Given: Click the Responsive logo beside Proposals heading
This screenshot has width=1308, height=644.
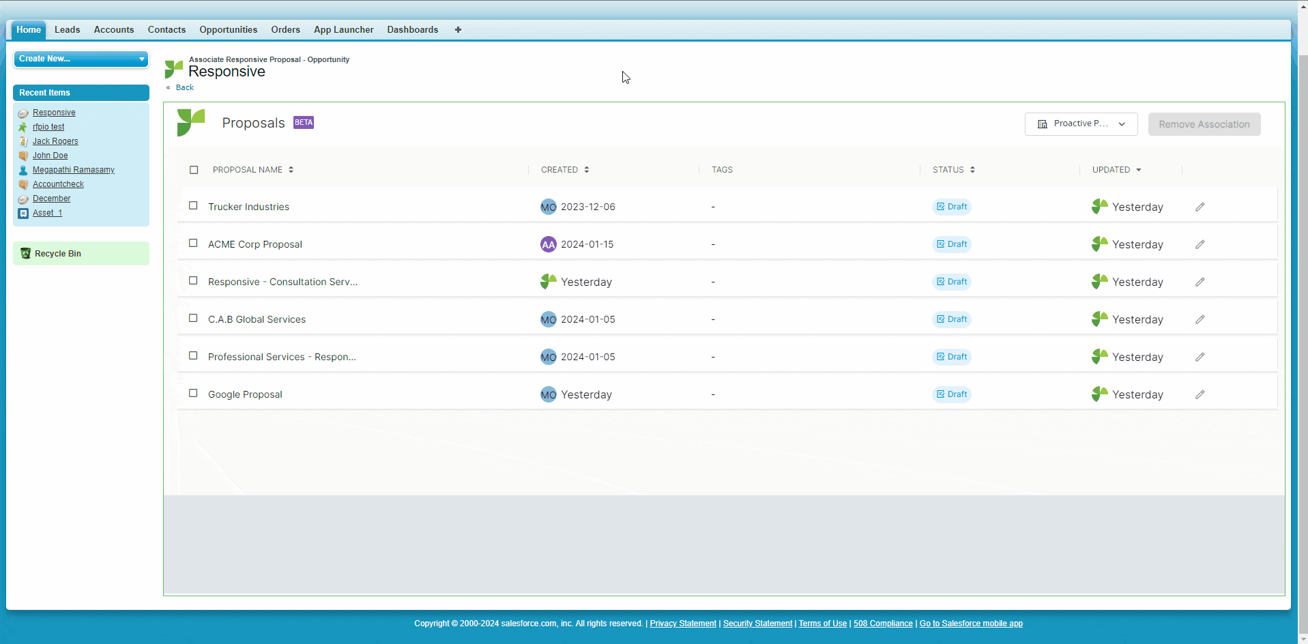Looking at the screenshot, I should (191, 123).
